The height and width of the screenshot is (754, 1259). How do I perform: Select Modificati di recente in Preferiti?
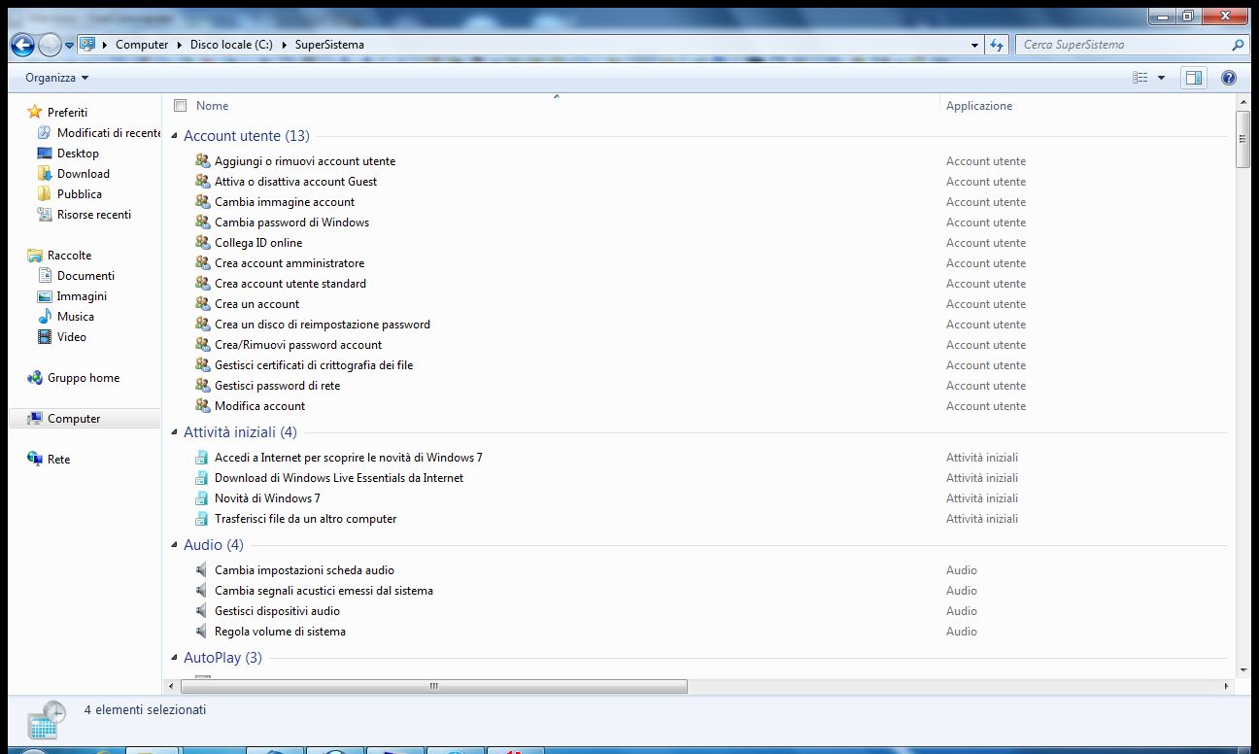(109, 133)
